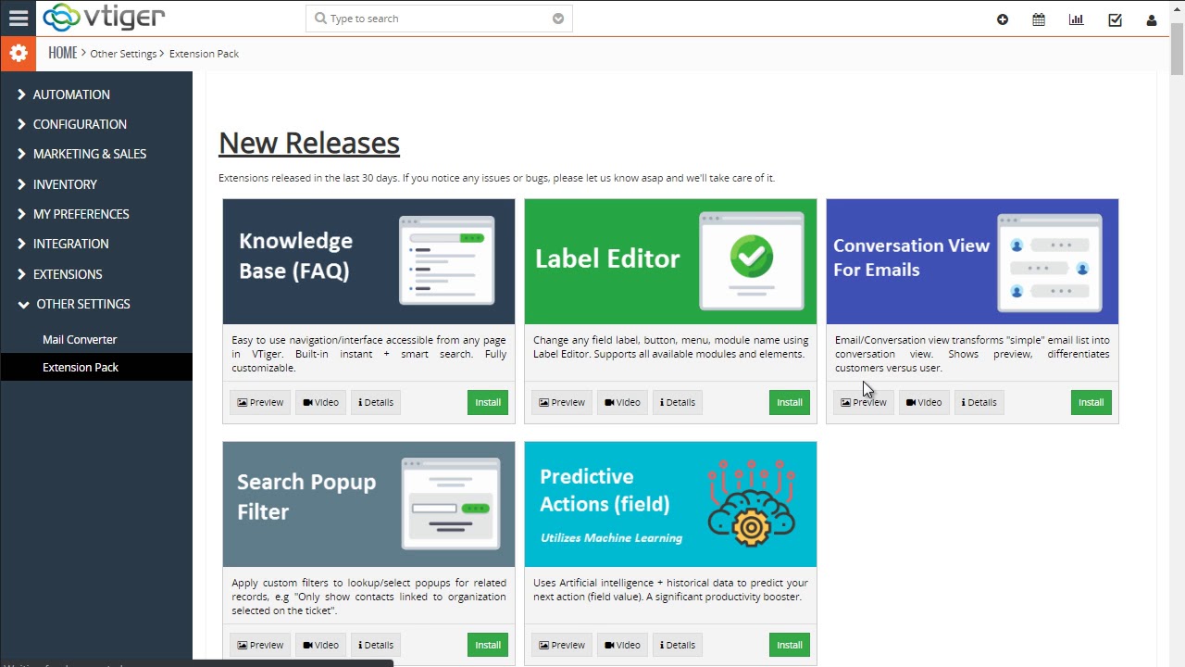View Conversation View details
This screenshot has height=667, width=1185.
click(x=979, y=402)
